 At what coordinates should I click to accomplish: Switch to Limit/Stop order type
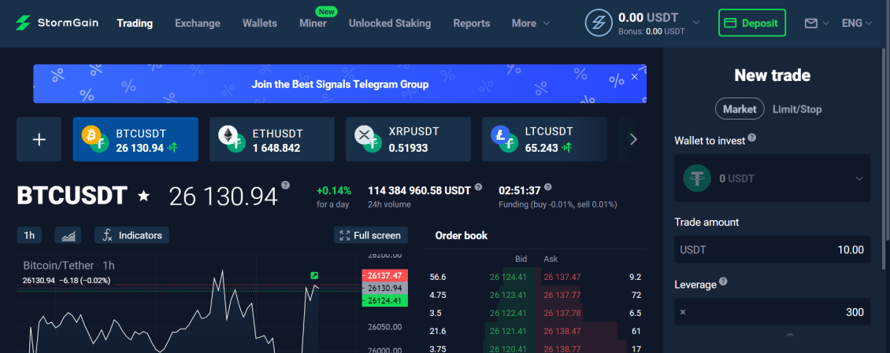tap(797, 109)
